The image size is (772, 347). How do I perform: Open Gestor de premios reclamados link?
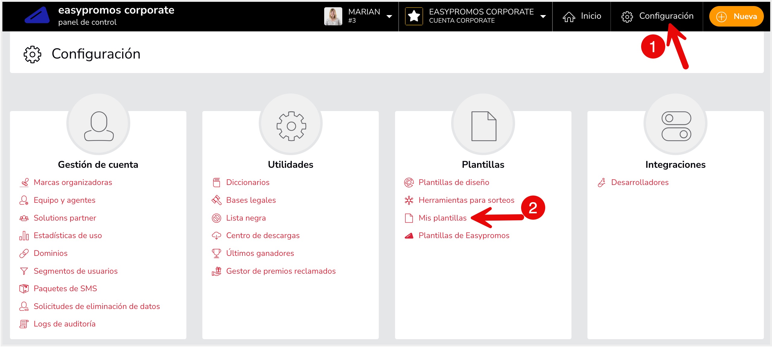coord(281,271)
